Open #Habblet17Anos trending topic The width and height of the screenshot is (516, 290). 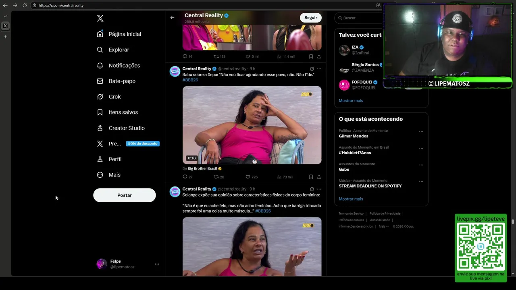pos(355,153)
